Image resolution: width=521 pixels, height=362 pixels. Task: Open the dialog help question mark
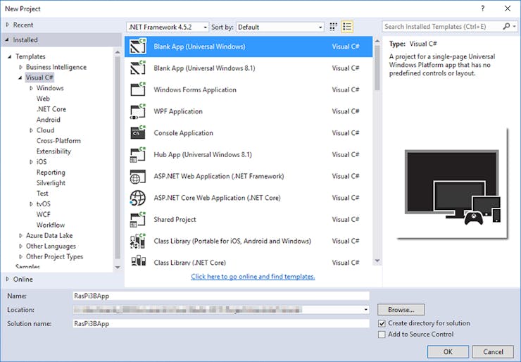coord(483,8)
